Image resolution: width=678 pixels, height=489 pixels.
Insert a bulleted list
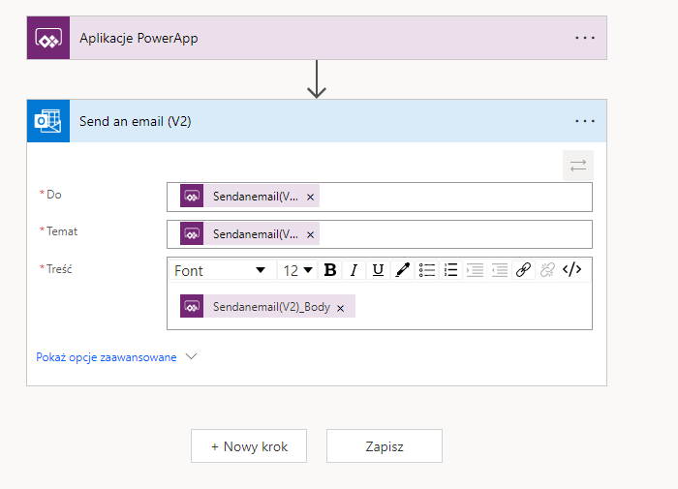coord(426,270)
